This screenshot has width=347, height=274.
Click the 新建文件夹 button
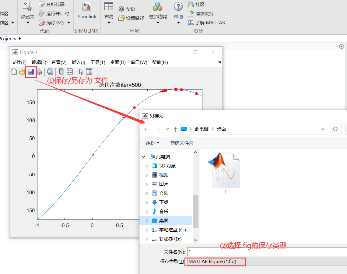182,143
